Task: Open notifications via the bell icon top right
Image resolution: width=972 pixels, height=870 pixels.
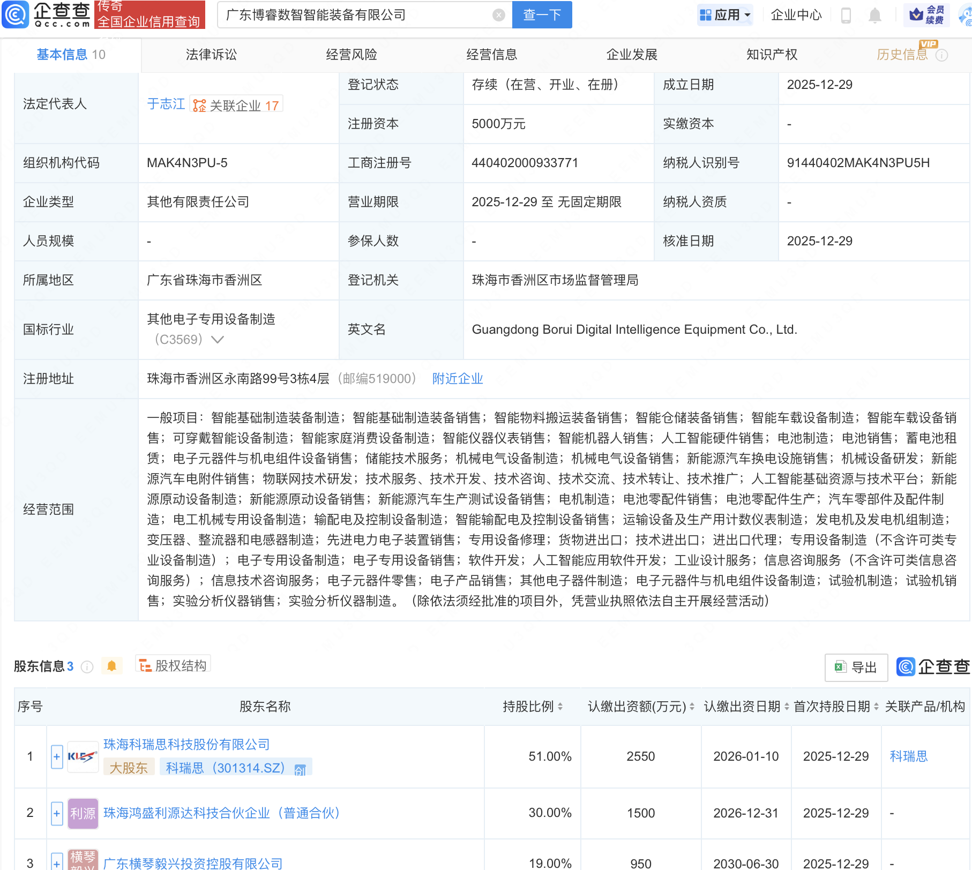Action: click(x=875, y=15)
